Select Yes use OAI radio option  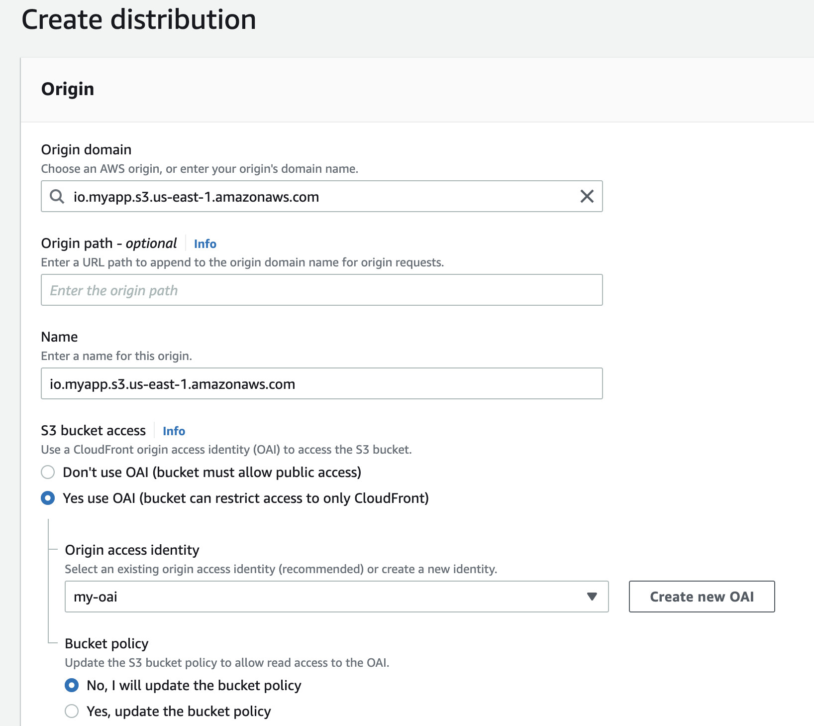point(48,498)
